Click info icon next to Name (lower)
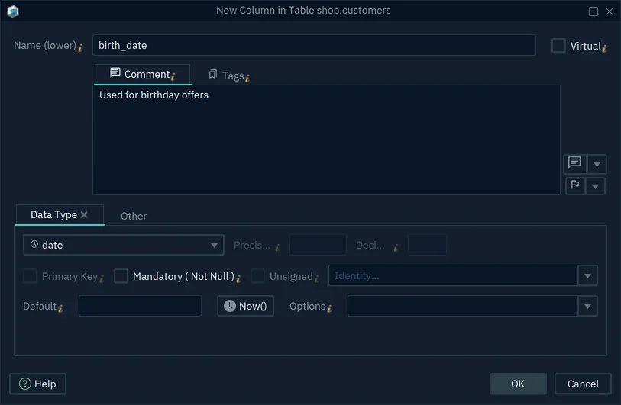The height and width of the screenshot is (405, 621). (80, 47)
